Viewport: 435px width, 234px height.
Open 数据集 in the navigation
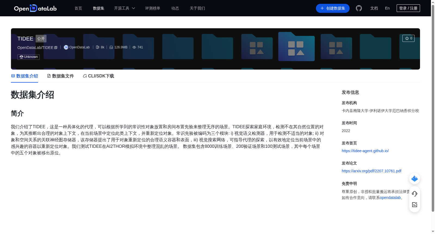(98, 8)
